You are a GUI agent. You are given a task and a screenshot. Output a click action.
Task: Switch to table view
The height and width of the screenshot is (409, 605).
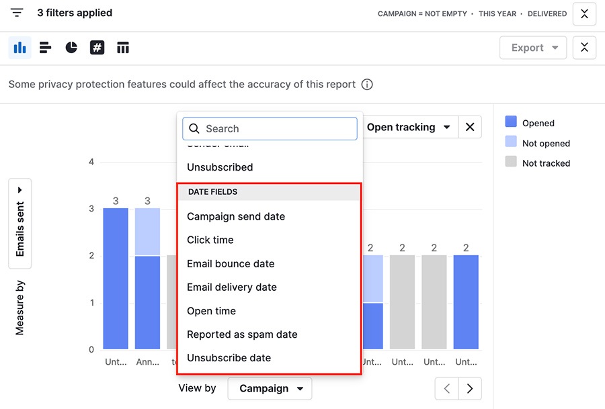pyautogui.click(x=123, y=48)
